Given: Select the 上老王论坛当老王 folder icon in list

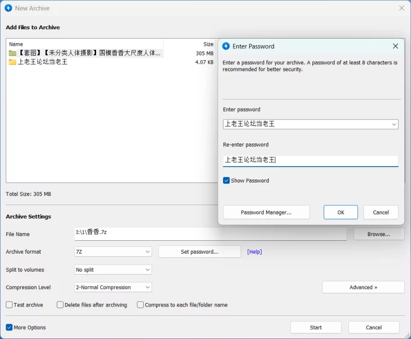Looking at the screenshot, I should click(x=12, y=62).
